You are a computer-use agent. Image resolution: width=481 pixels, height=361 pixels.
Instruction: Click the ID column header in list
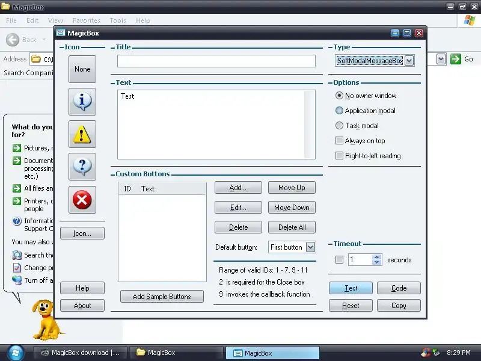(x=127, y=188)
